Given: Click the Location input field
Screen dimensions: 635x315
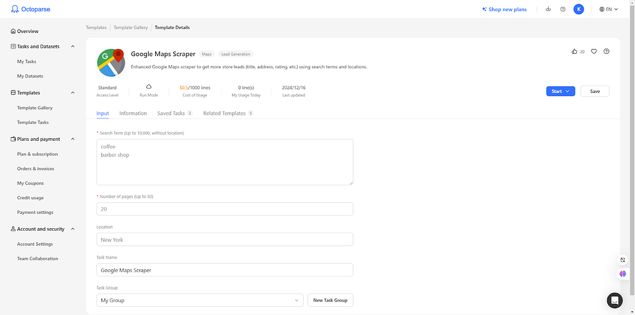Looking at the screenshot, I should coord(224,239).
